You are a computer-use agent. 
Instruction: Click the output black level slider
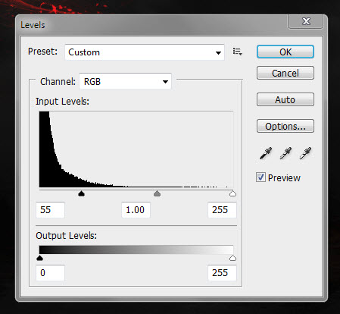[x=39, y=258]
